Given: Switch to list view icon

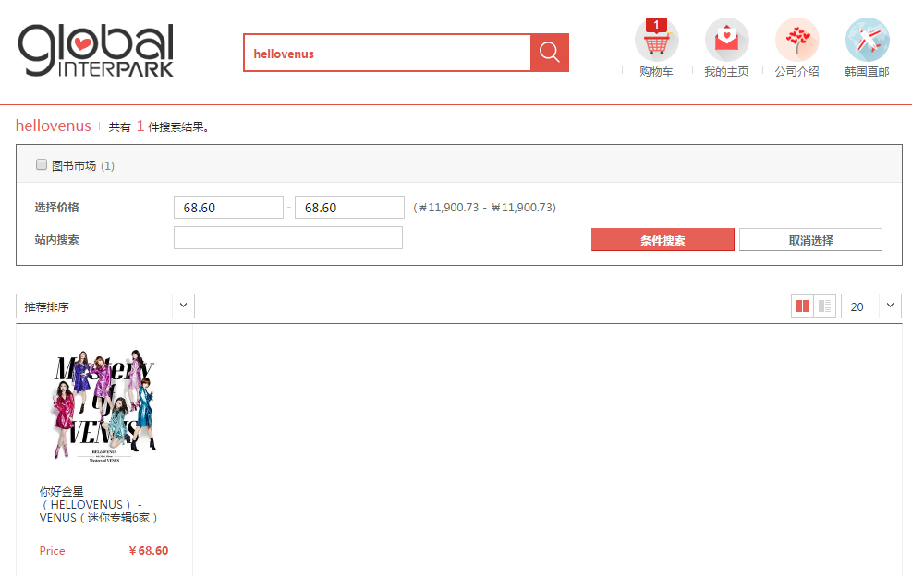Looking at the screenshot, I should (825, 306).
